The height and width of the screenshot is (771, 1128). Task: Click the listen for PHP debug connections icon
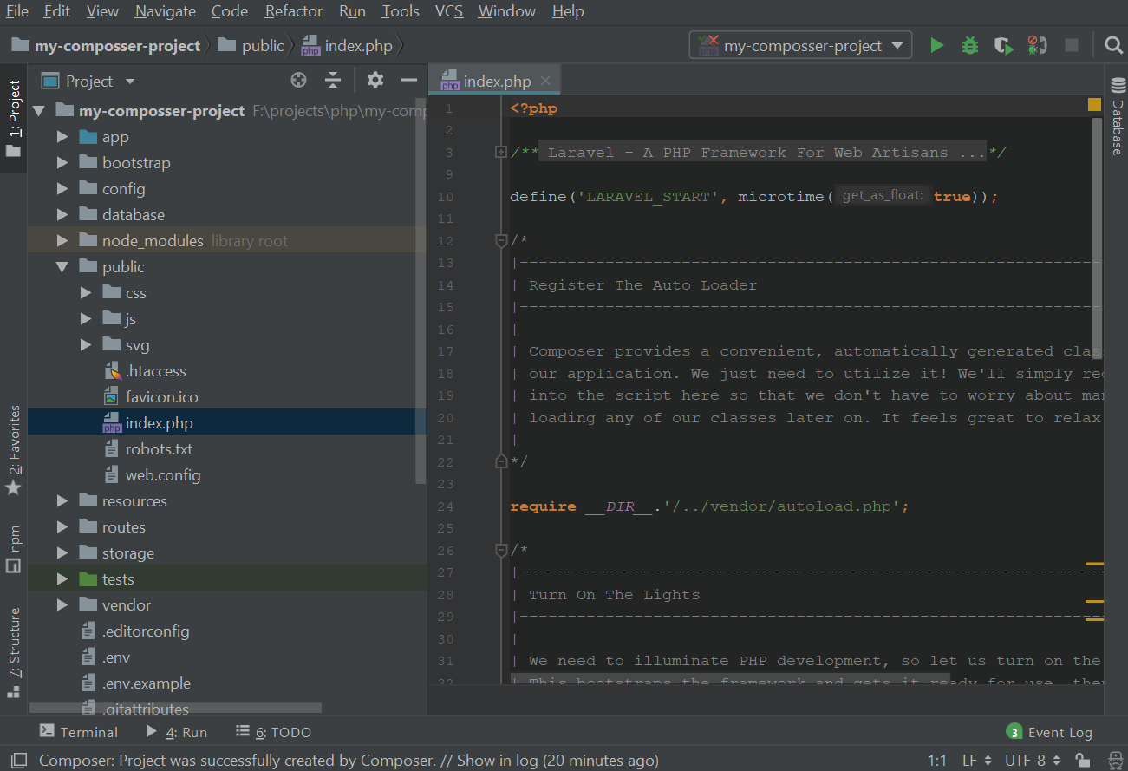click(1037, 46)
